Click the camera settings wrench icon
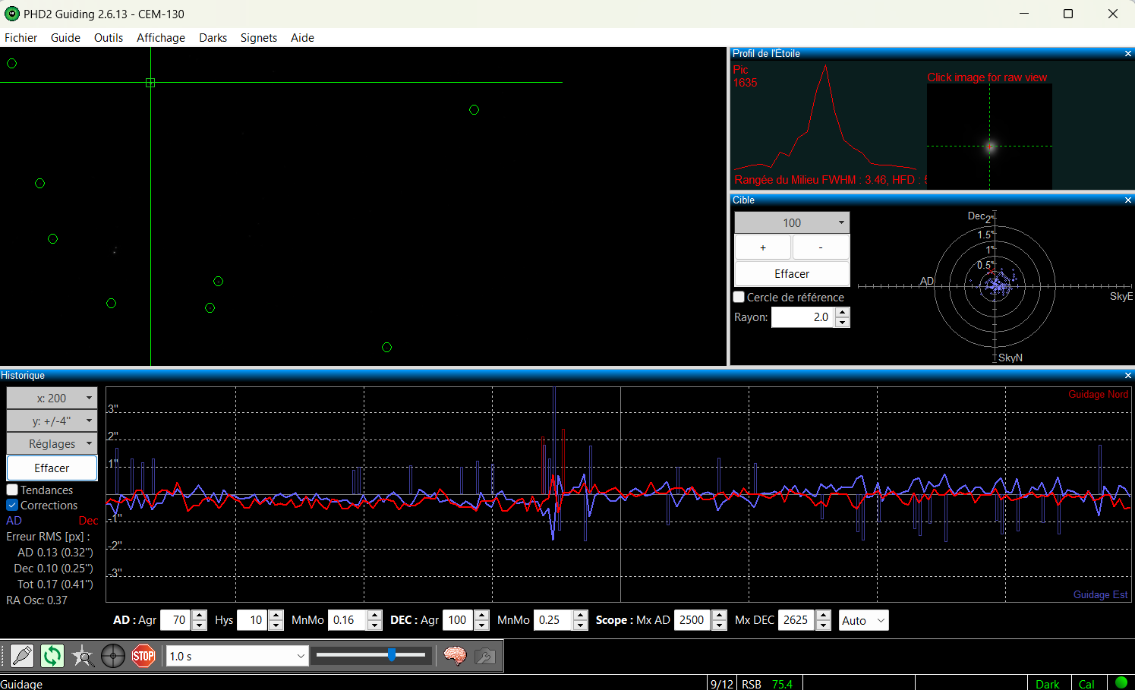1135x690 pixels. coord(485,656)
